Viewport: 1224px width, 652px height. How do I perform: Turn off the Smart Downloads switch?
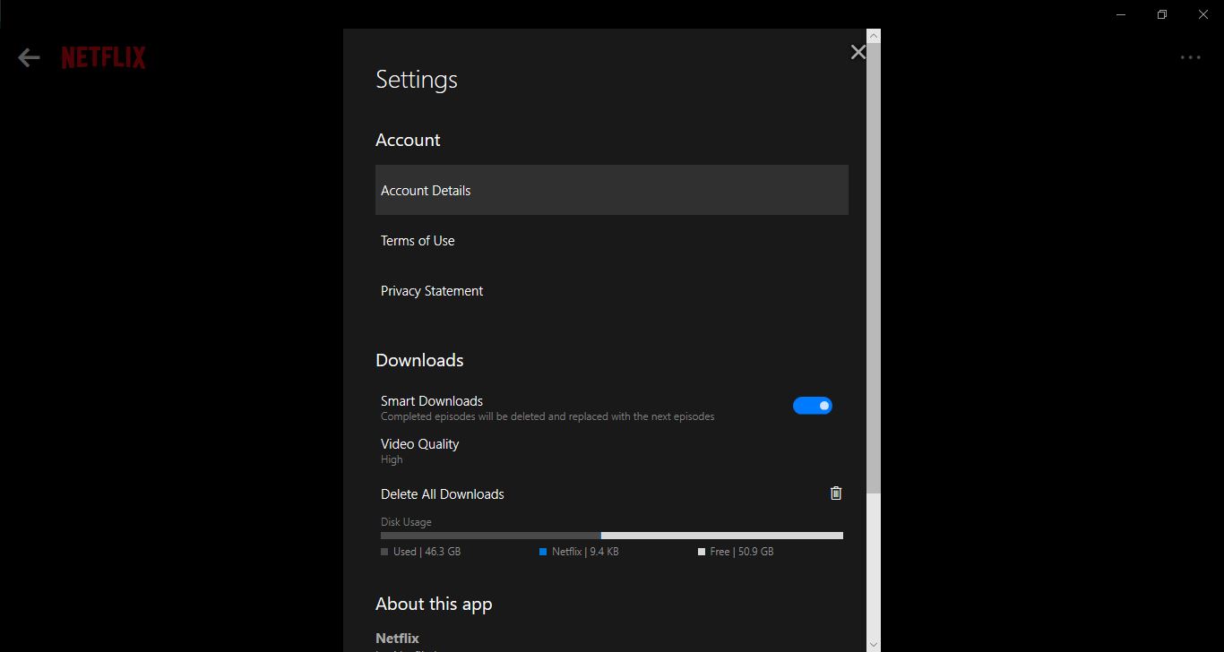813,406
